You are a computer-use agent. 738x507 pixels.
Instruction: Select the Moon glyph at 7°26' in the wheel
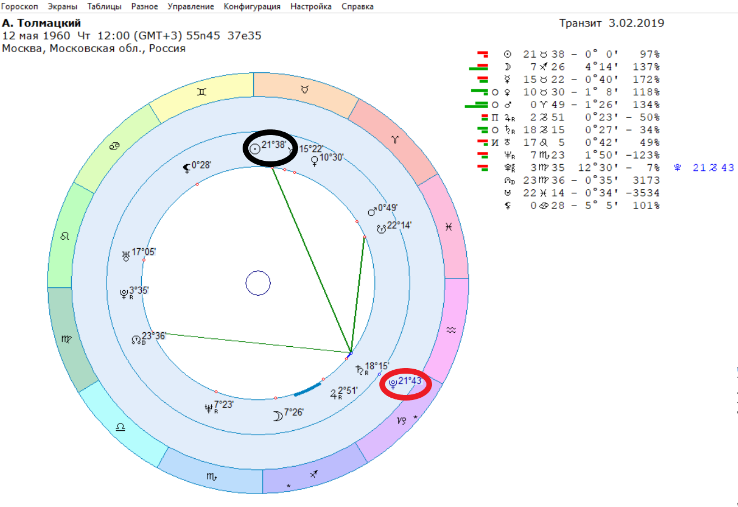click(277, 415)
